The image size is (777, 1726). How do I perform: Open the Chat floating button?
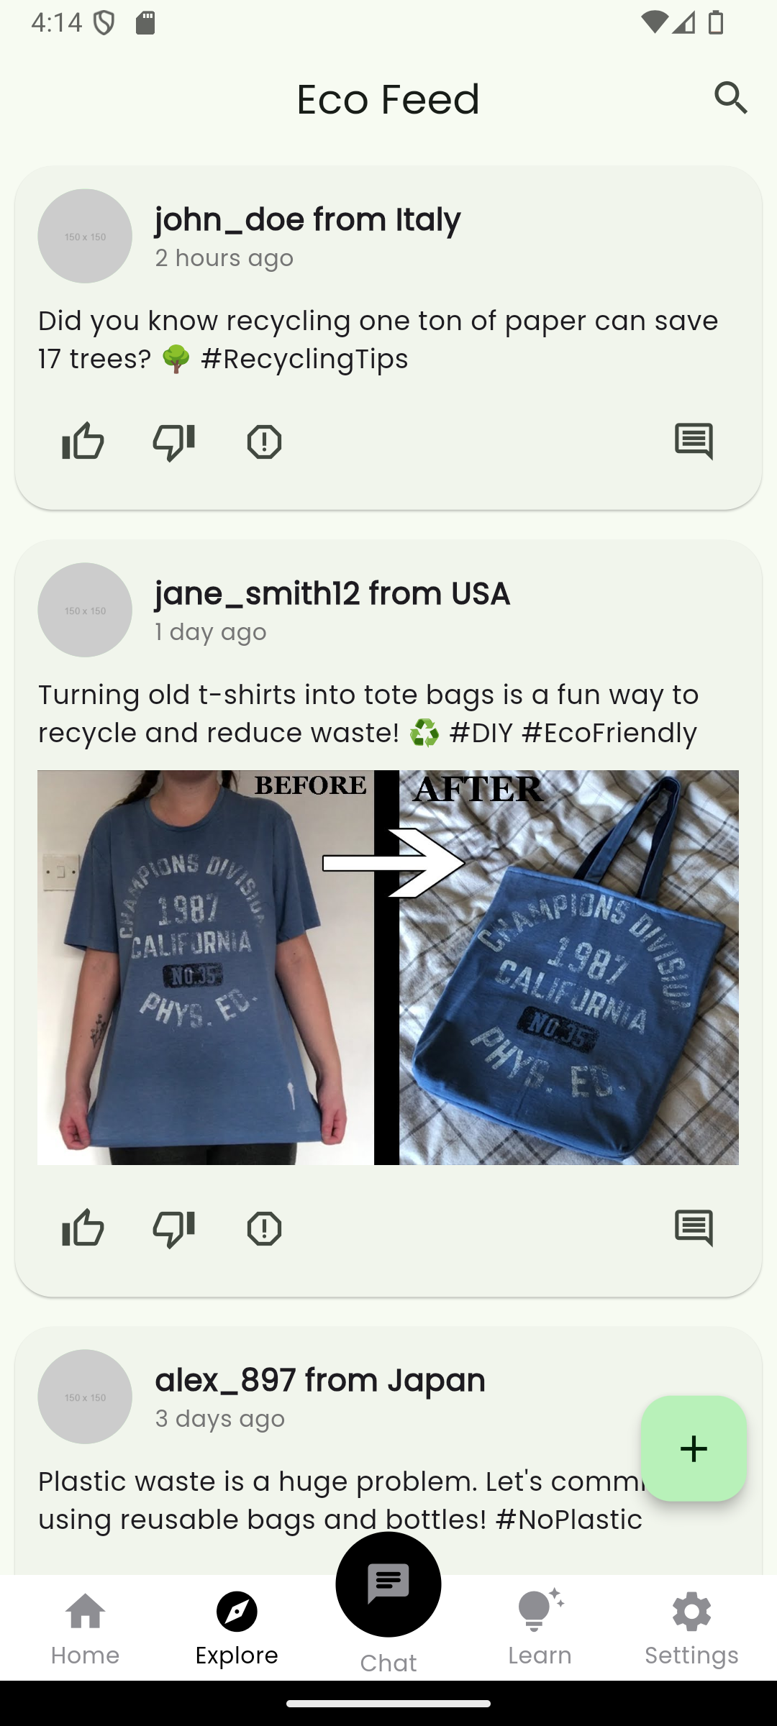coord(388,1584)
